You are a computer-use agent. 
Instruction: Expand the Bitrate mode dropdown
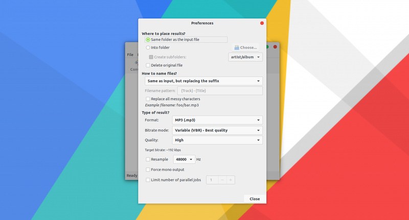pos(217,130)
